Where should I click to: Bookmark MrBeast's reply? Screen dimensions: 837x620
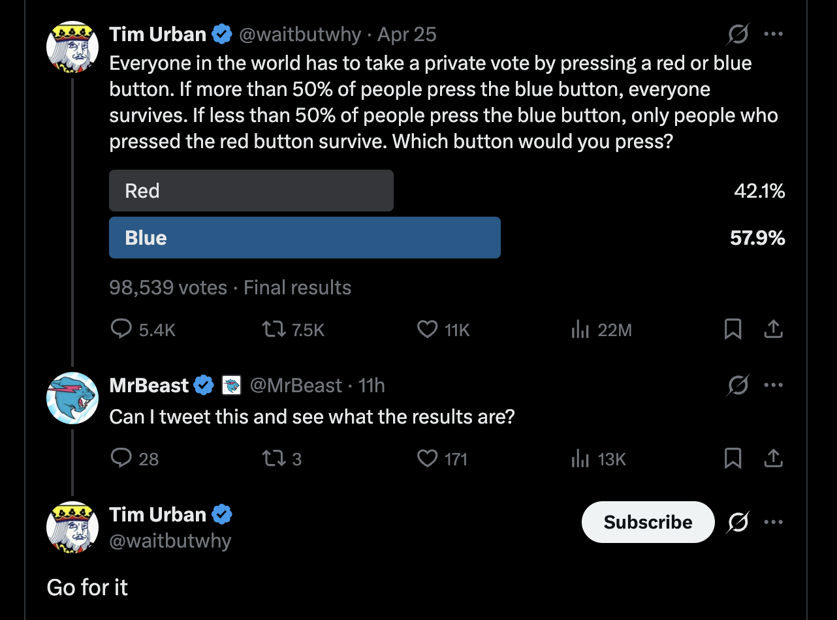pyautogui.click(x=733, y=459)
